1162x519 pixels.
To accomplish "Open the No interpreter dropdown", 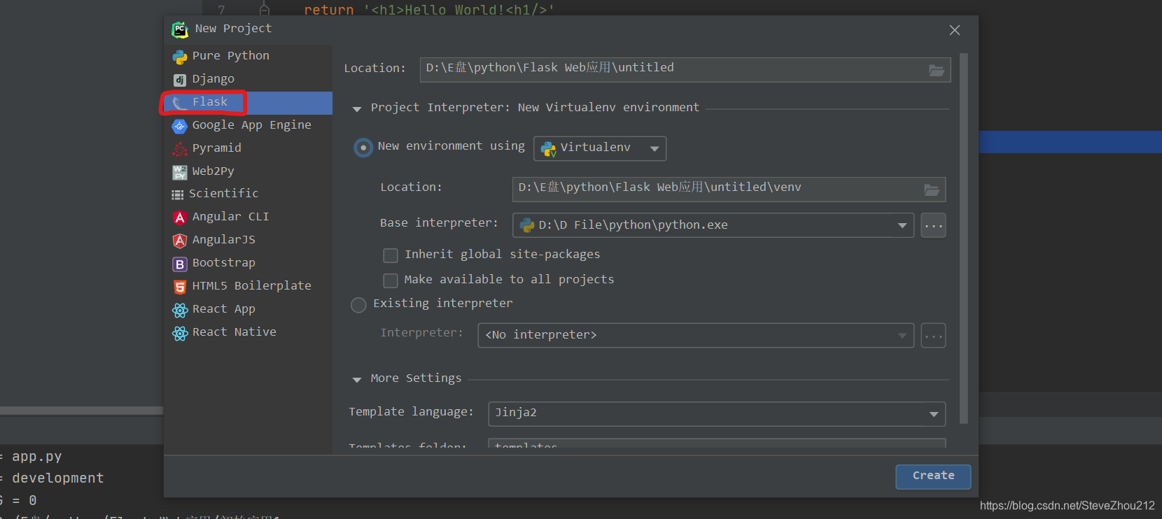I will point(696,335).
